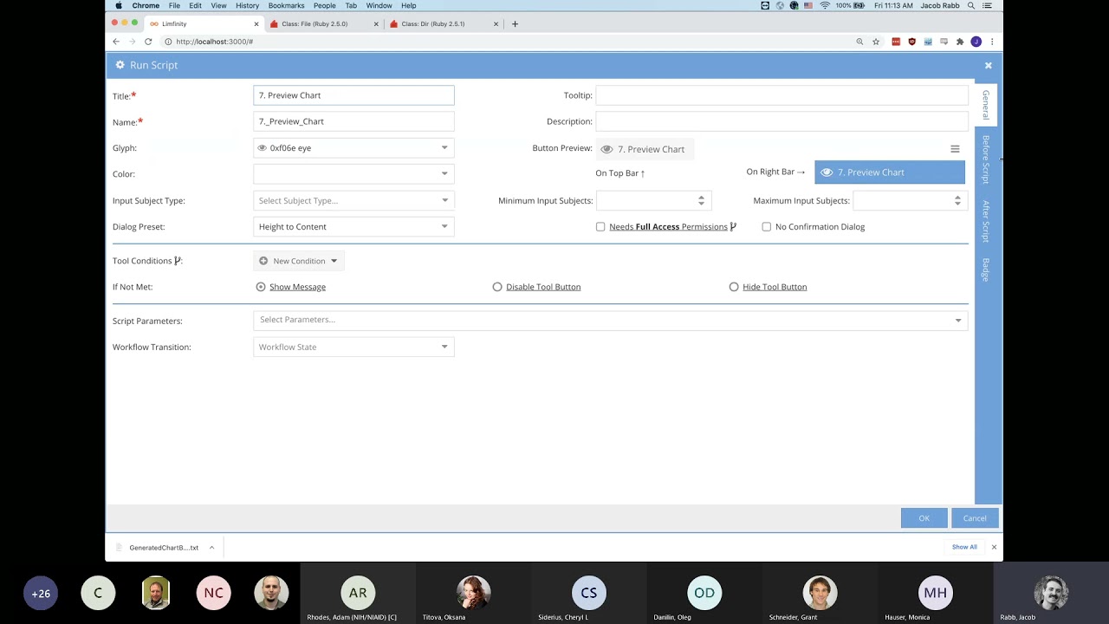This screenshot has width=1109, height=624.
Task: Open the Wi-Fi status menu
Action: point(825,5)
